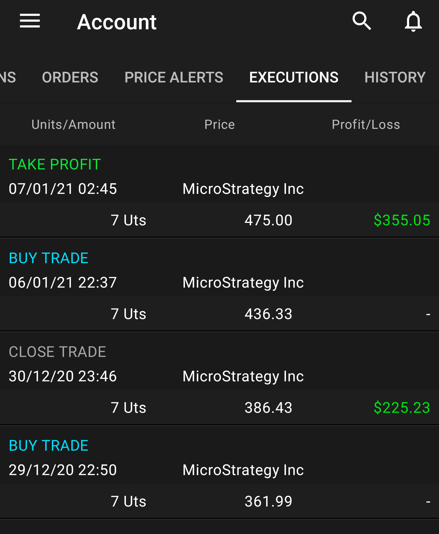
Task: Tap the search magnifier icon
Action: coord(362,21)
